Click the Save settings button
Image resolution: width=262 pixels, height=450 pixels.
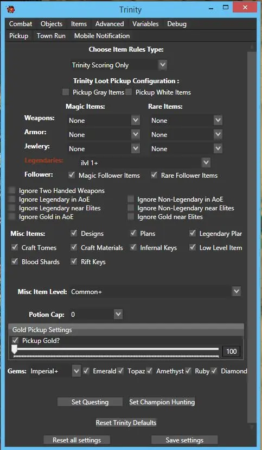(184, 440)
